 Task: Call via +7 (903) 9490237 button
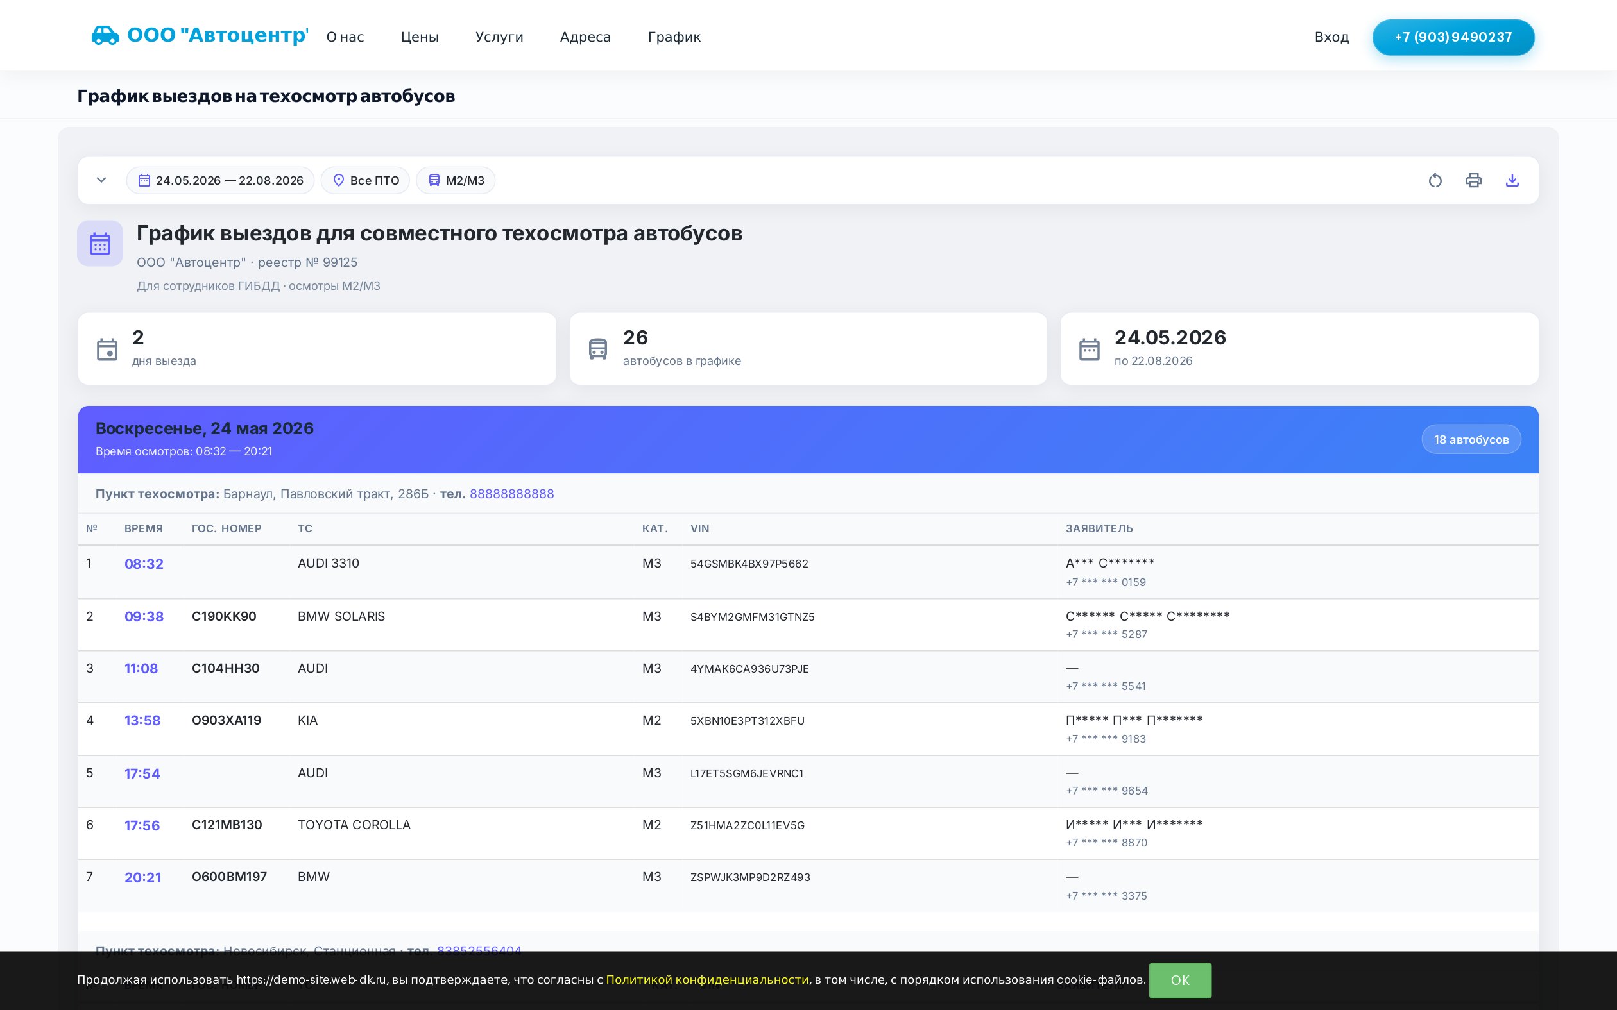point(1453,37)
